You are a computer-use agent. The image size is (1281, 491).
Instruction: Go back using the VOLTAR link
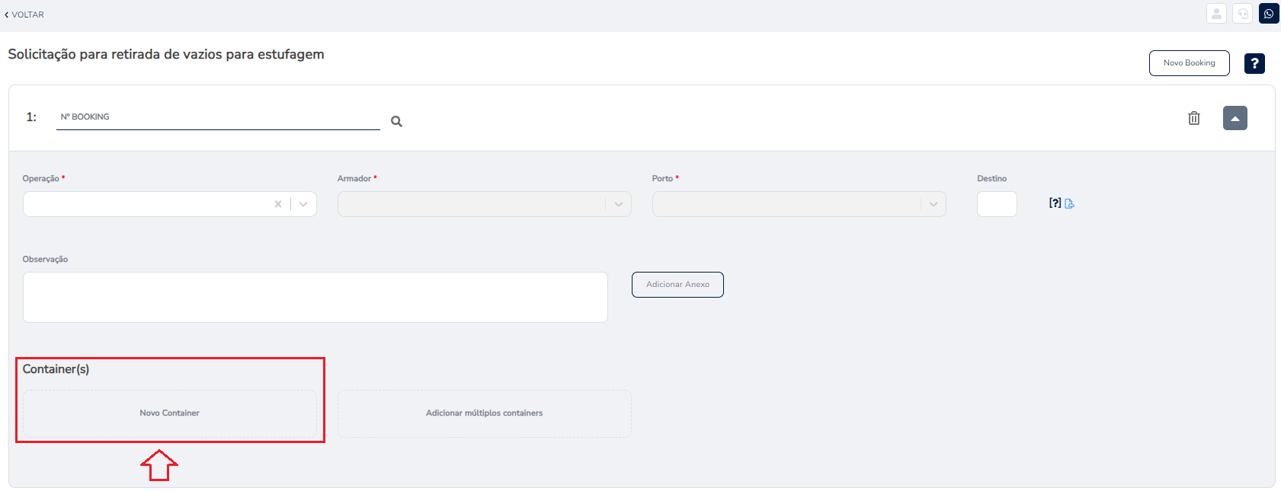(24, 14)
